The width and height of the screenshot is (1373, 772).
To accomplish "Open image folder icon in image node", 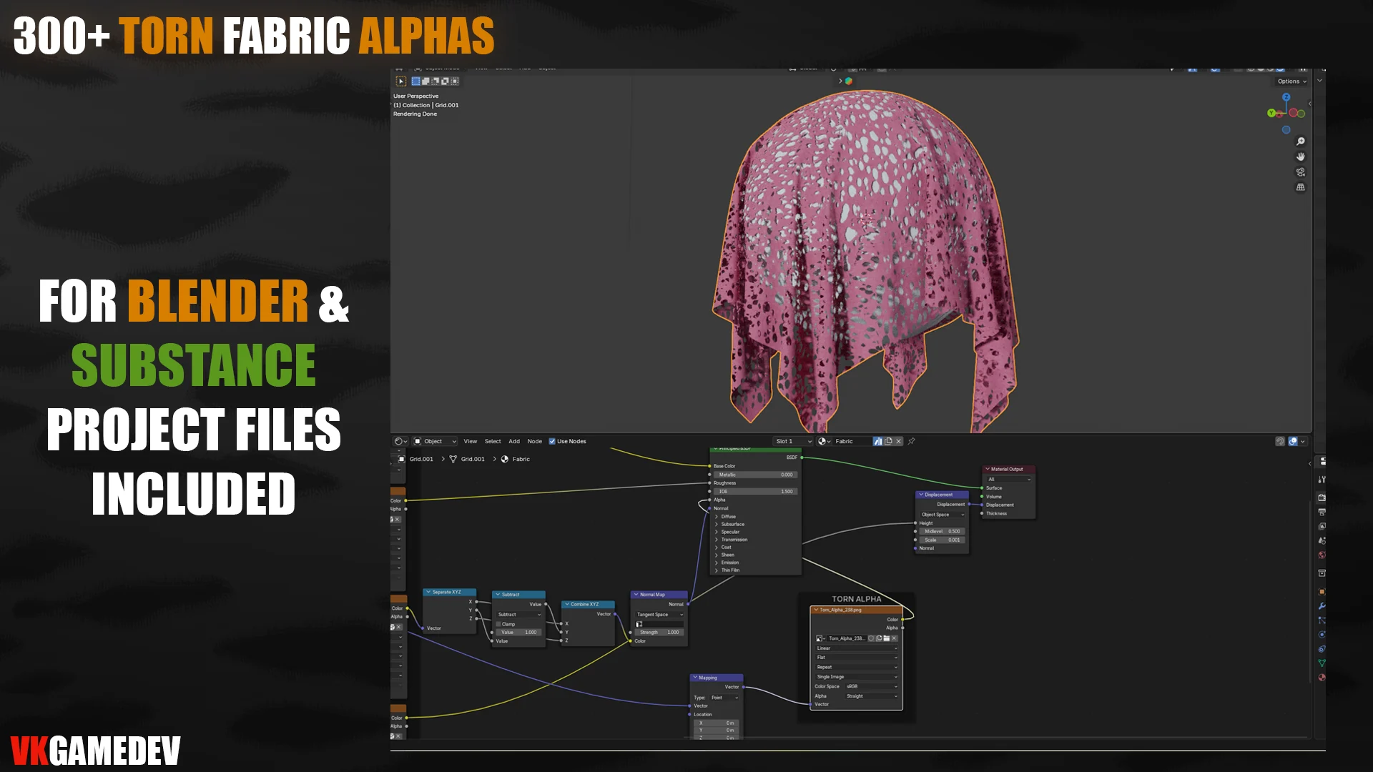I will [887, 638].
